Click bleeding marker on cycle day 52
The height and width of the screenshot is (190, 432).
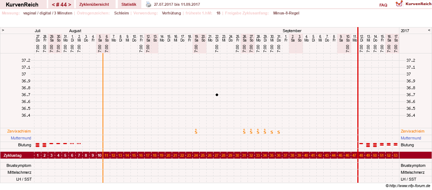click(389, 144)
